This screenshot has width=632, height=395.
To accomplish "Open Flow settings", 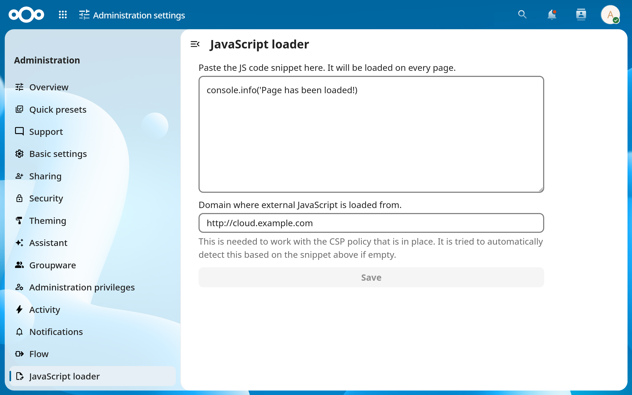I will (93, 354).
